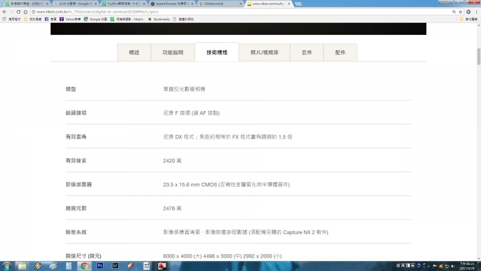Image resolution: width=481 pixels, height=271 pixels.
Task: Reload the page with the refresh icon
Action: 19,11
